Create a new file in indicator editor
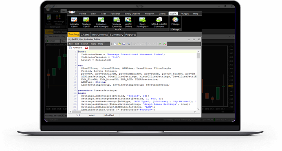Screen dimensions: 282x151 115,44
